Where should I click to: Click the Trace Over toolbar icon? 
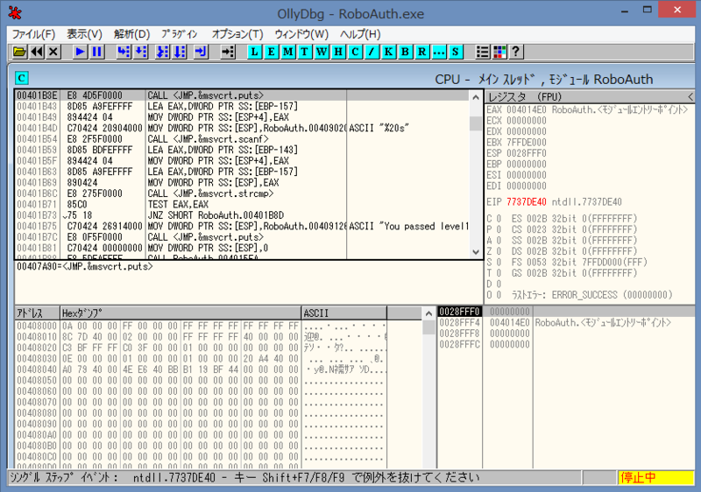pyautogui.click(x=180, y=52)
